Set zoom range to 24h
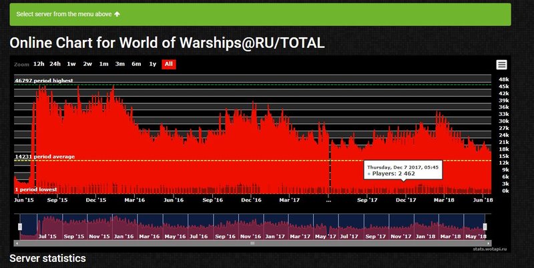 click(x=55, y=64)
